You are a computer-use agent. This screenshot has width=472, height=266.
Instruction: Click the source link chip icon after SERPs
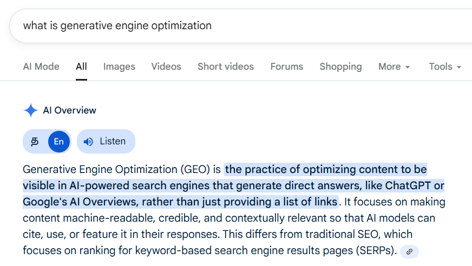click(409, 251)
